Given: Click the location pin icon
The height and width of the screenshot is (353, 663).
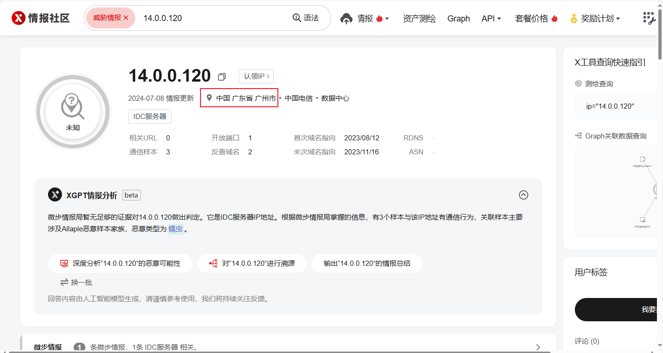Looking at the screenshot, I should coord(209,98).
